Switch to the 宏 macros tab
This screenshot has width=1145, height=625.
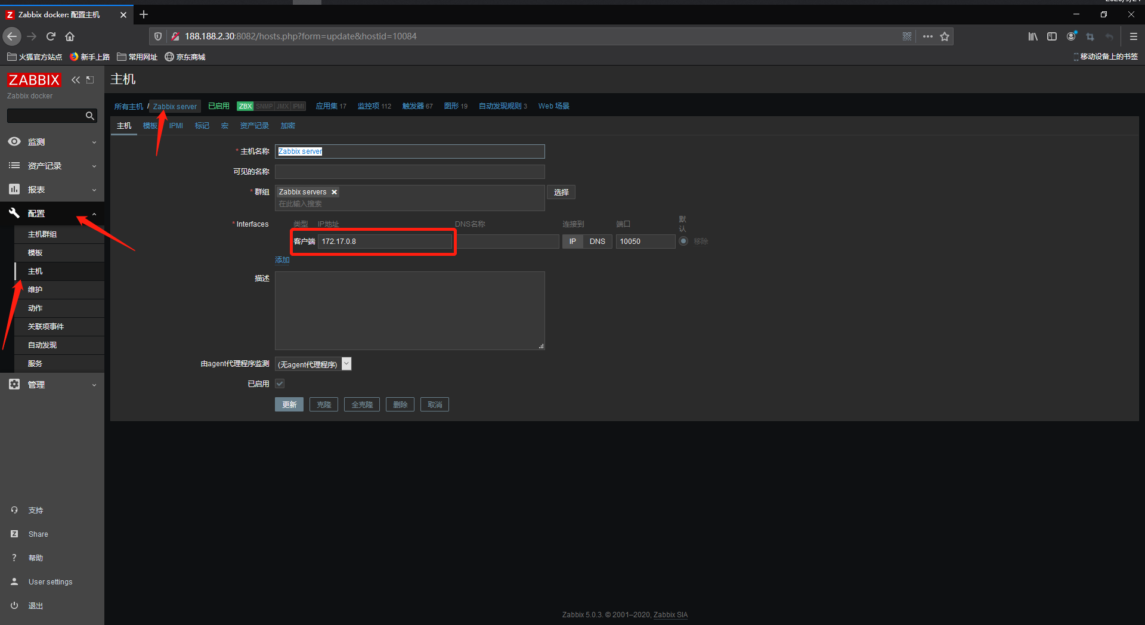pos(225,126)
